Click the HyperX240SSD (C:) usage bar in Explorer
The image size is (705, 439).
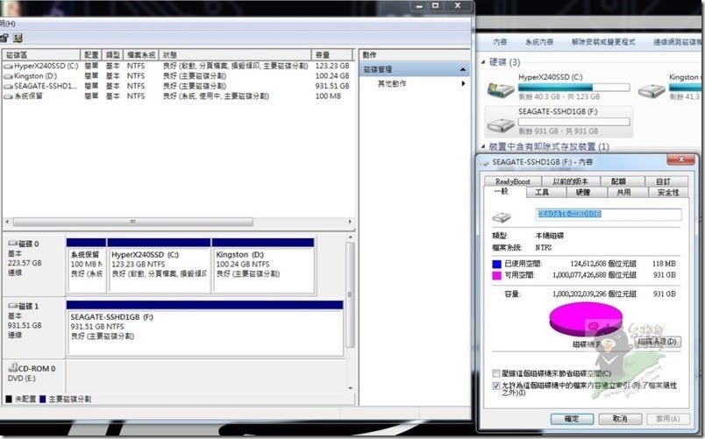573,87
